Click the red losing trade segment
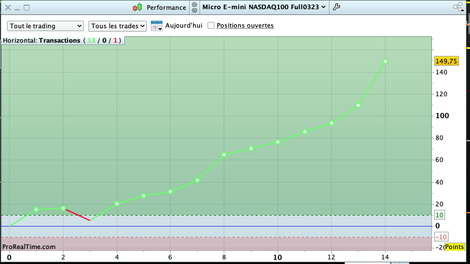The image size is (470, 264). click(77, 215)
